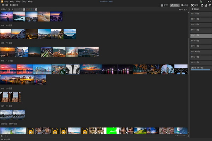The height and width of the screenshot is (141, 212).
Task: Open the Group dropdown
Action: (x=185, y=10)
